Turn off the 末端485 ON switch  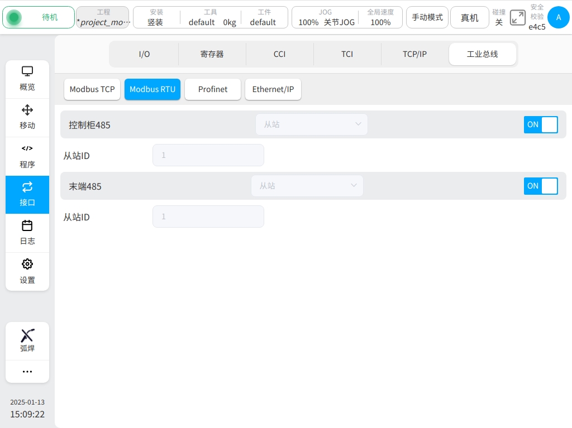541,186
